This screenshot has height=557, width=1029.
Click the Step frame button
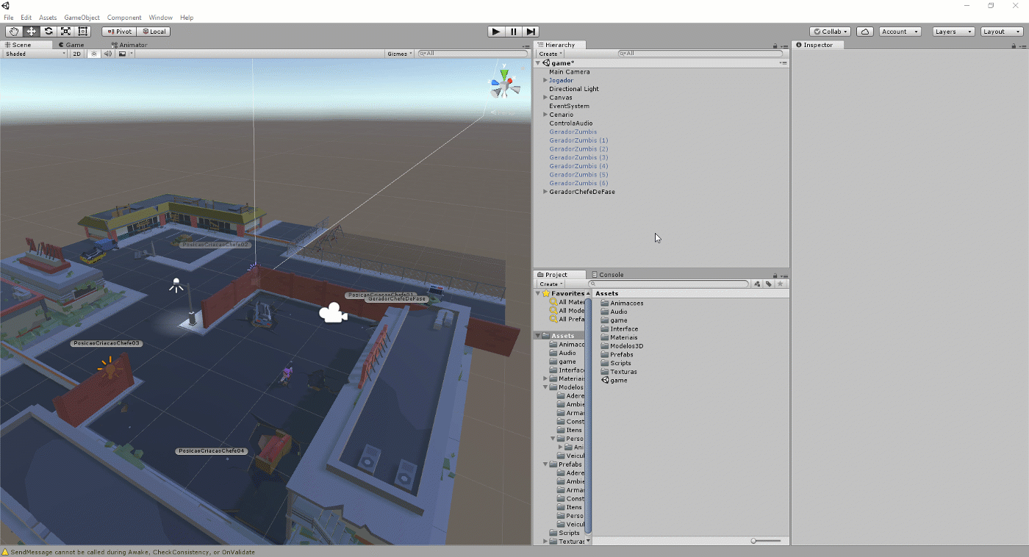coord(531,32)
